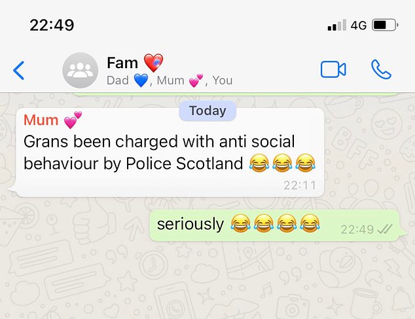Open Fam group info from title
Screen dimensions: 415x319
(122, 63)
